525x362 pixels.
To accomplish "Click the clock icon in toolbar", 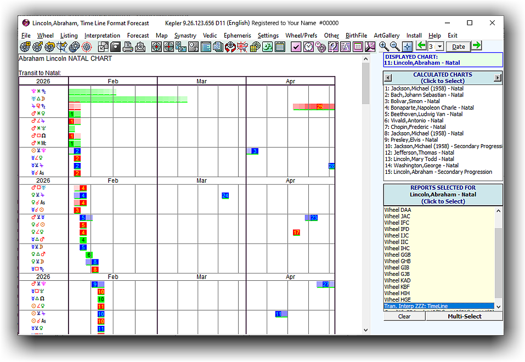I will tap(309, 47).
